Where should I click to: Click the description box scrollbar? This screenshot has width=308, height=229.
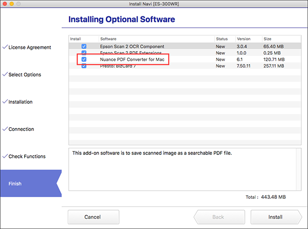pyautogui.click(x=299, y=169)
